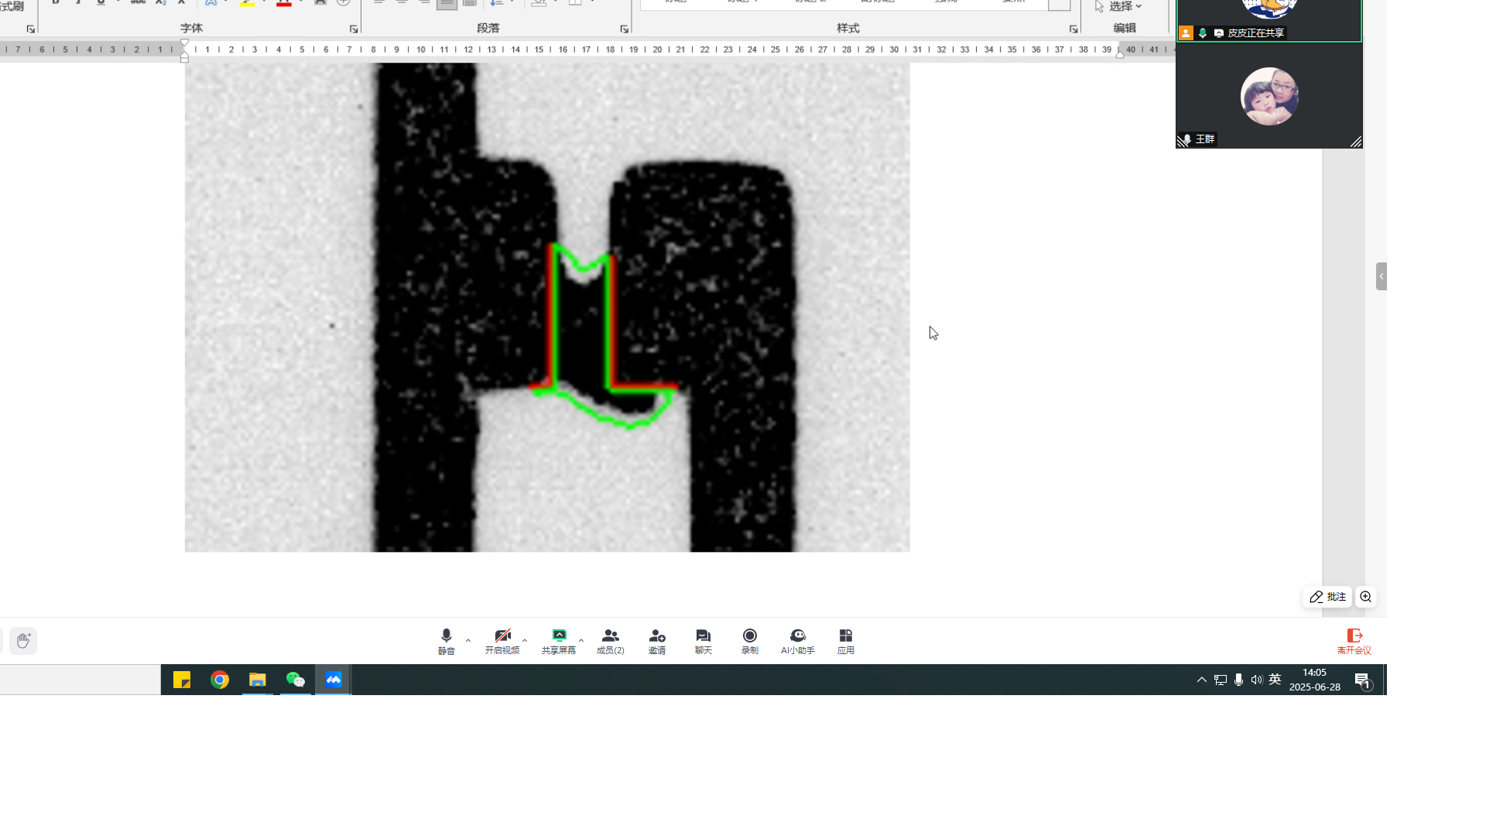The height and width of the screenshot is (836, 1486).
Task: Expand microphone options arrow next to 静音
Action: point(468,640)
